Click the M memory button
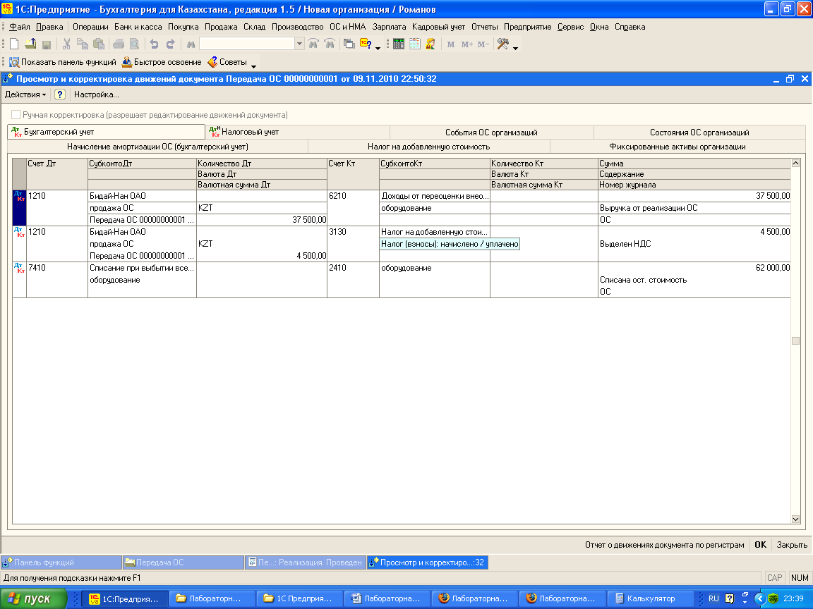 450,44
